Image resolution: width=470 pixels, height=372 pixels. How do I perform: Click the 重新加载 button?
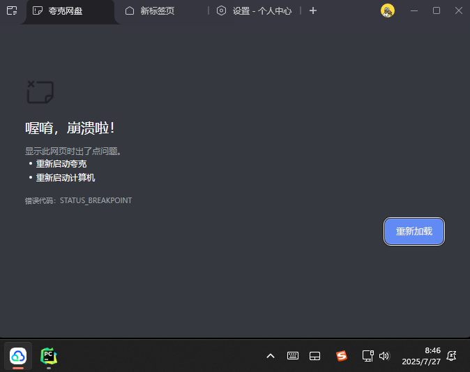(414, 231)
